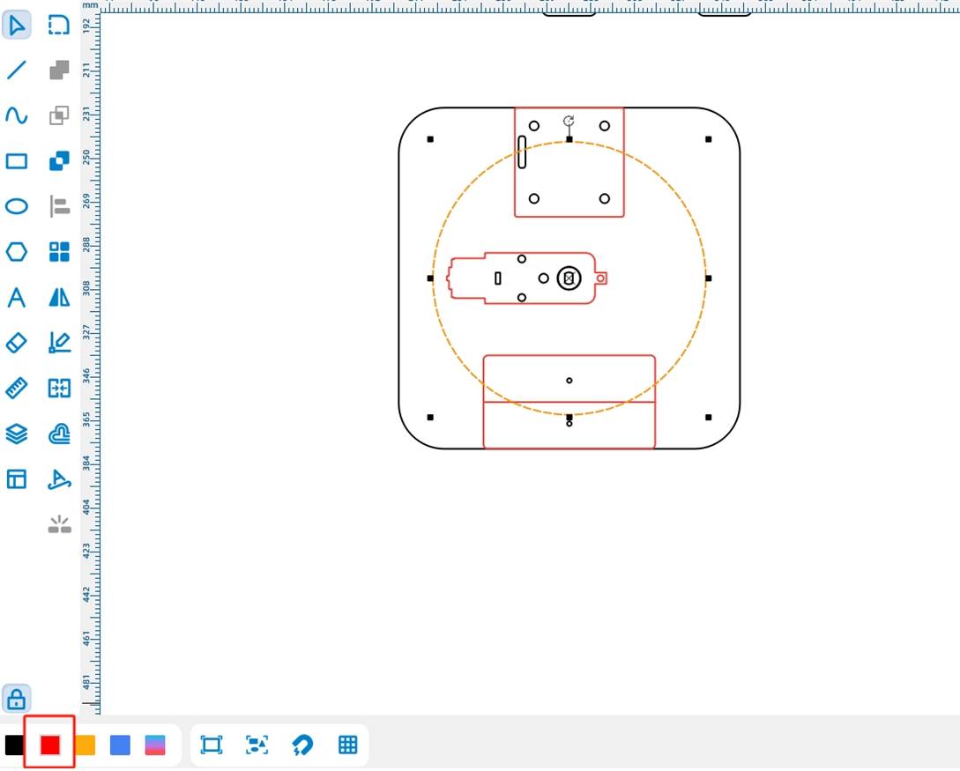This screenshot has width=960, height=771.
Task: Open the layers stack icon
Action: [17, 434]
